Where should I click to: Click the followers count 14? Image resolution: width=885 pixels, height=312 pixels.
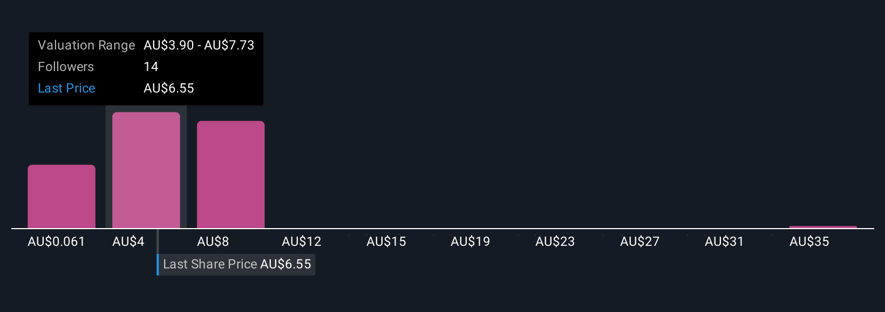coord(151,67)
